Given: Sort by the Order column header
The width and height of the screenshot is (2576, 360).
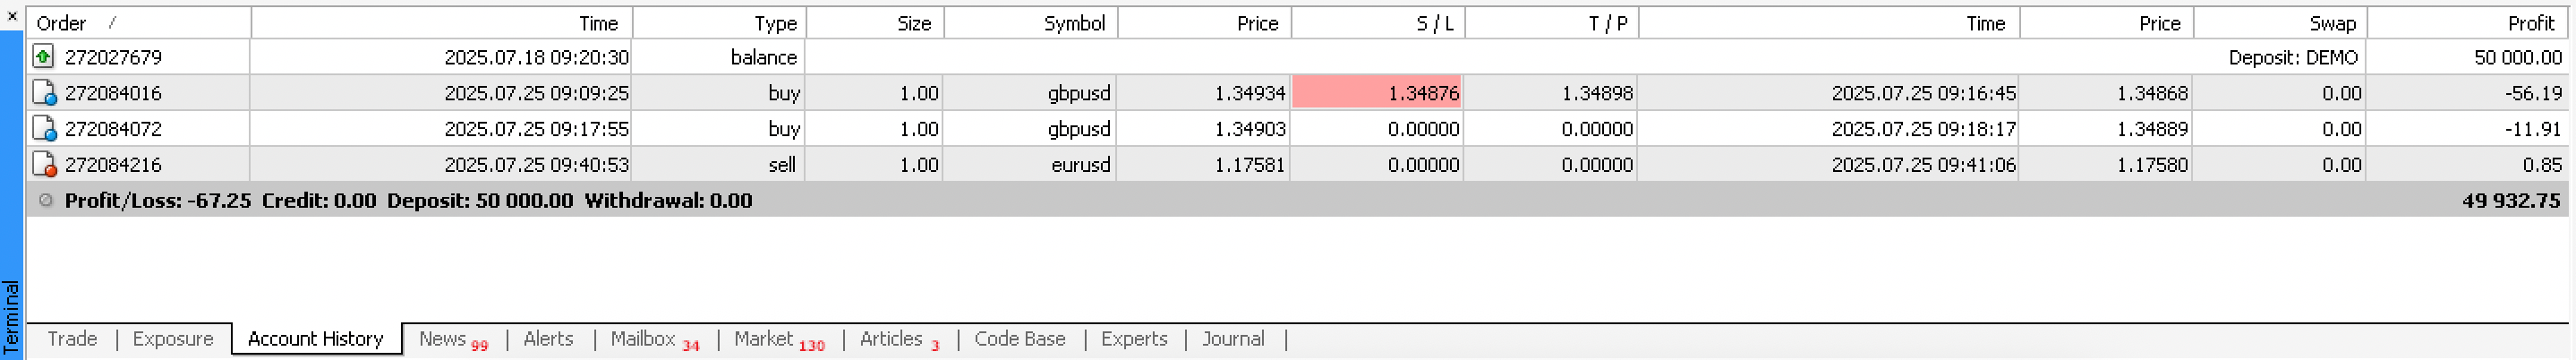Looking at the screenshot, I should pos(138,23).
